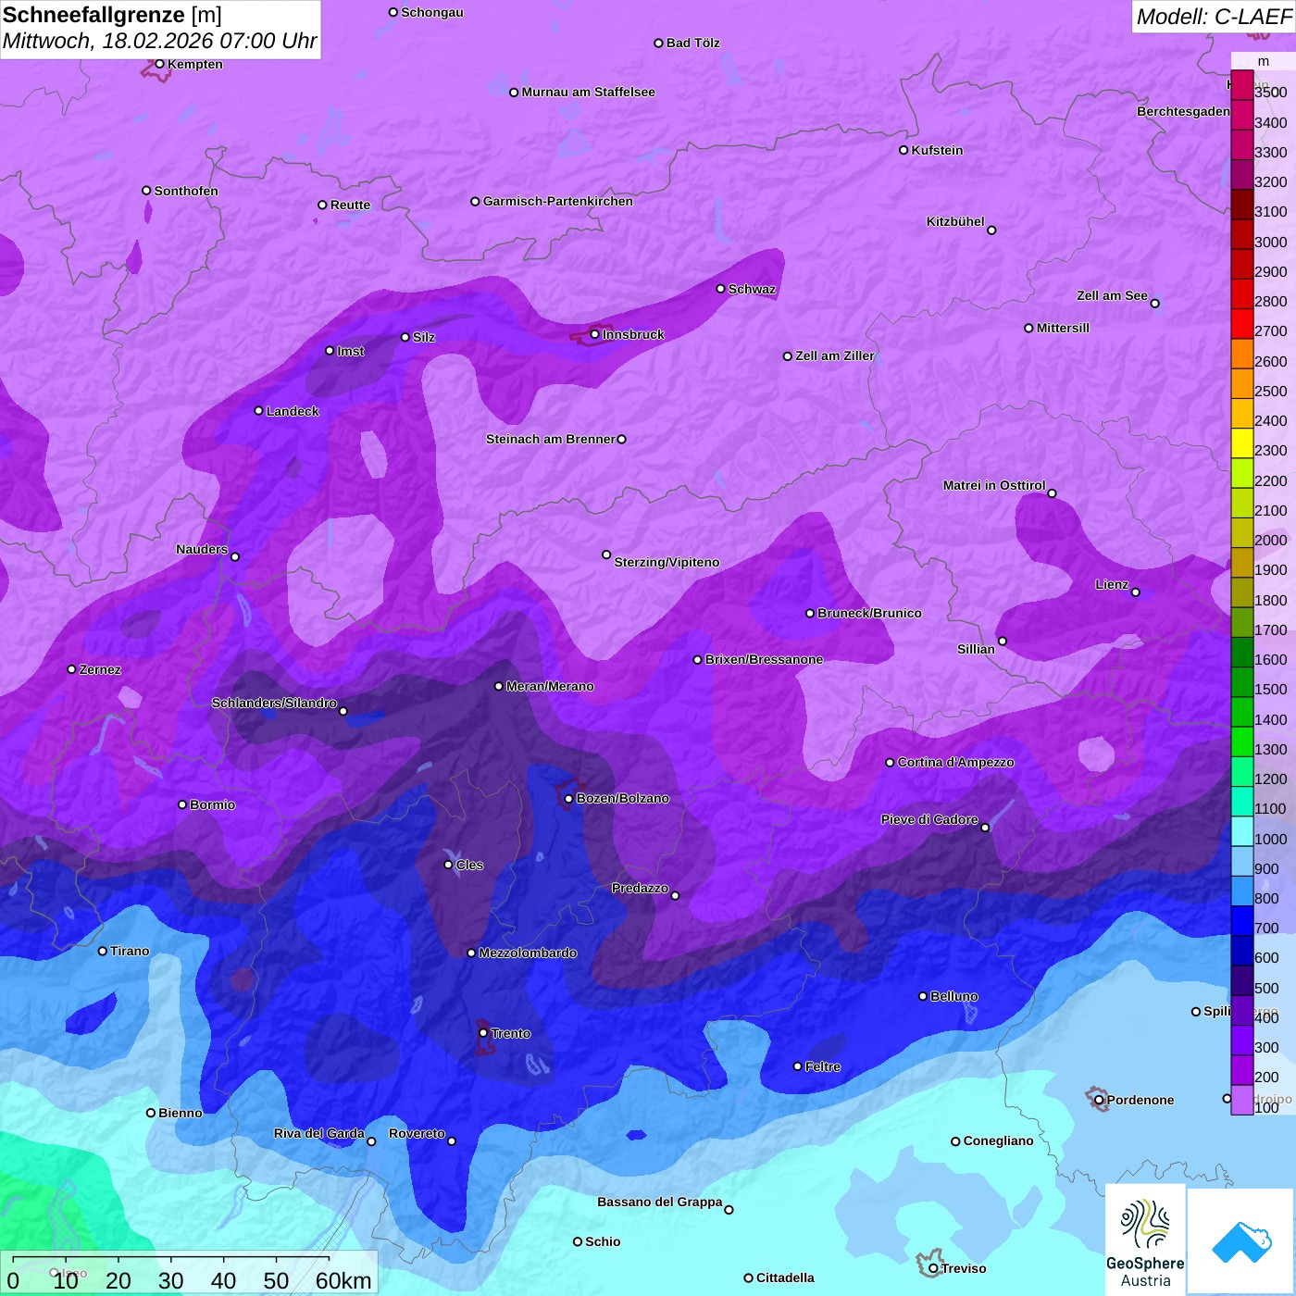Click the 'Sterzing/Vipiteno' label
The image size is (1296, 1296).
pyautogui.click(x=667, y=562)
